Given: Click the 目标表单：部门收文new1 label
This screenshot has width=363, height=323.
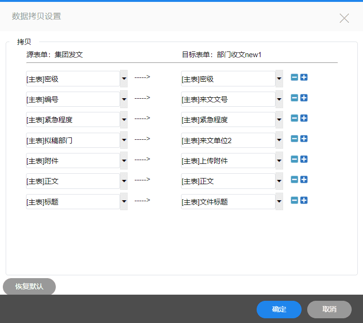Looking at the screenshot, I should coord(222,55).
